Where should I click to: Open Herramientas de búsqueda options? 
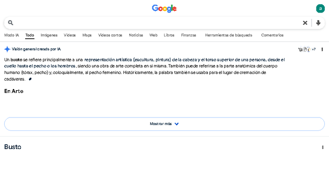tap(228, 35)
